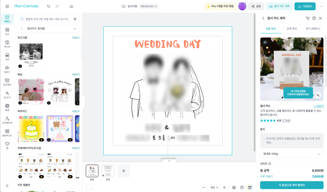Image resolution: width=327 pixels, height=192 pixels.
Task: Go back with chevron beside 엽서카드 정비율
Action: tap(22, 29)
